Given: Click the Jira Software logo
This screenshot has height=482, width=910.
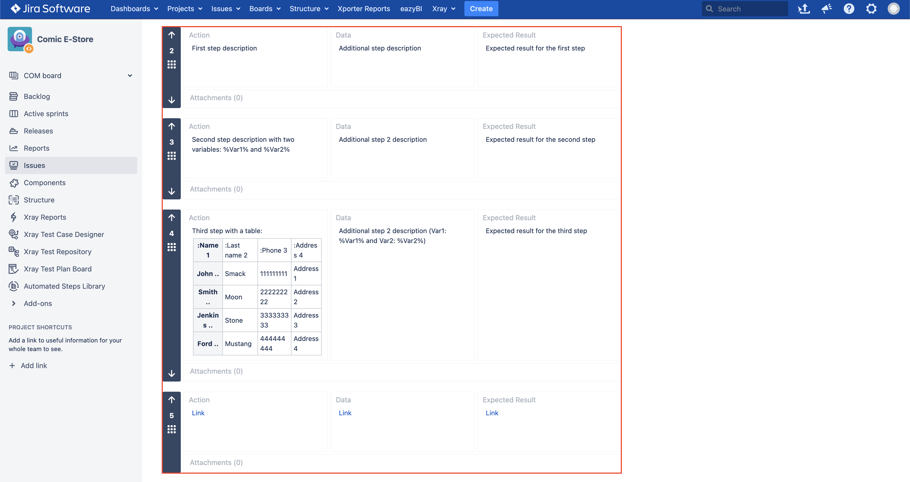Looking at the screenshot, I should (x=50, y=8).
